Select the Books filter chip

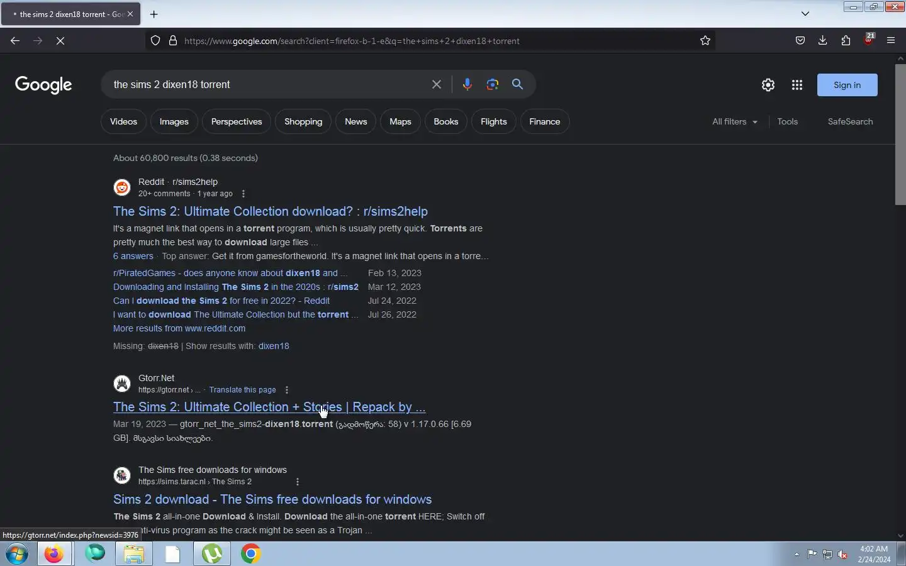point(446,121)
